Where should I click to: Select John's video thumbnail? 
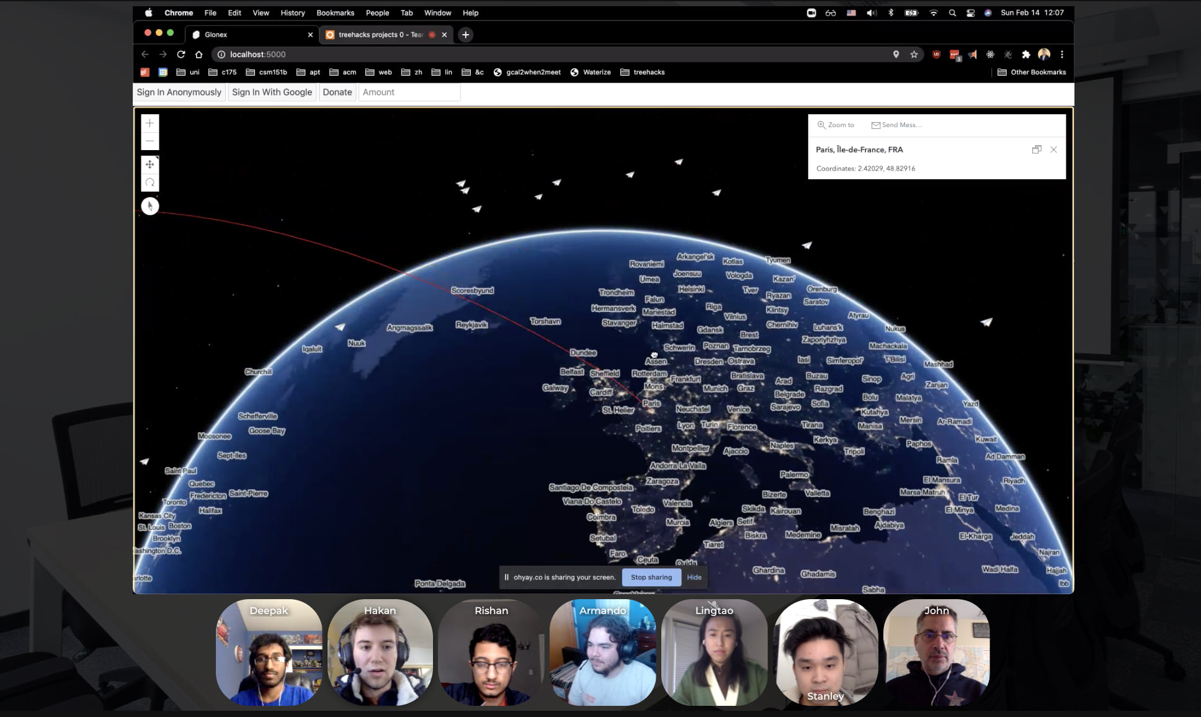(937, 652)
